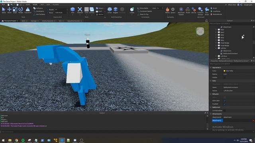Toggle Collisions in the Tools group
Viewport: 255px width, 143px height.
pyautogui.click(x=38, y=8)
